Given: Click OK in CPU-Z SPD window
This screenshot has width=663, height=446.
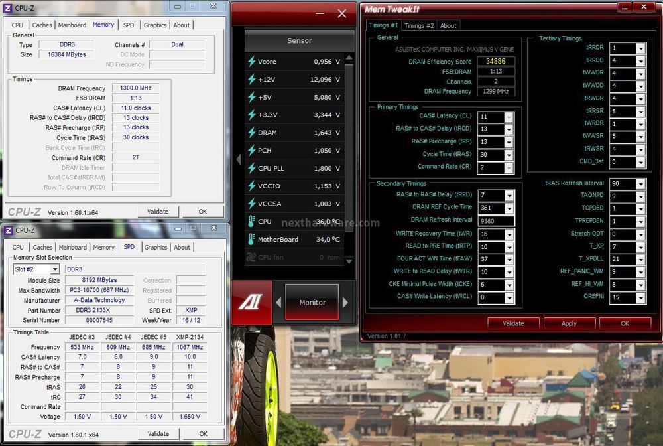Looking at the screenshot, I should 204,434.
